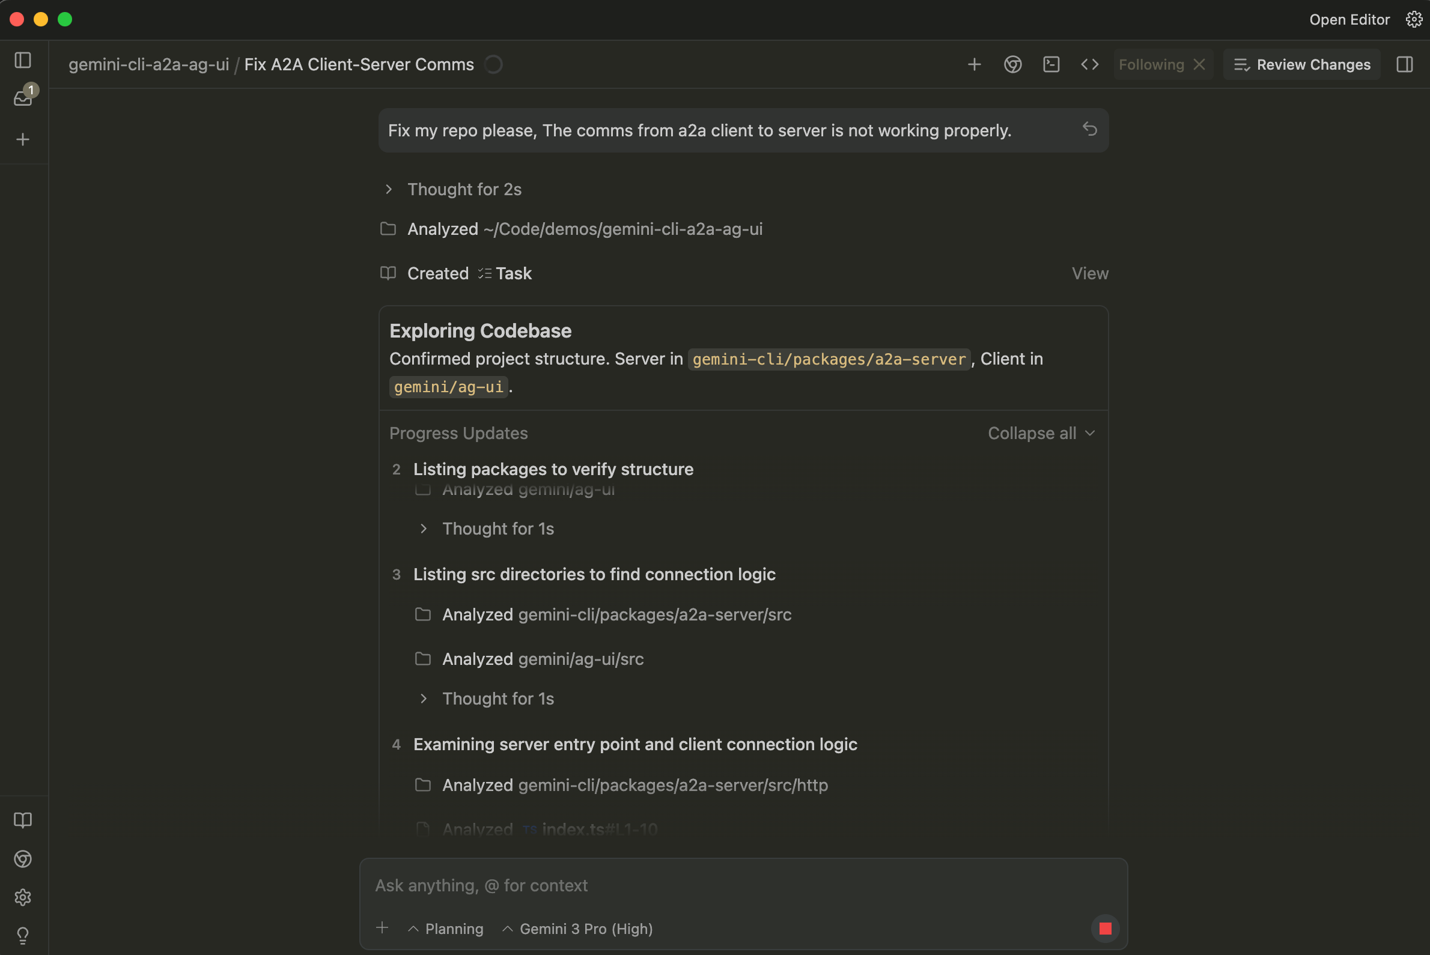Expand 'Thought for 2s' disclosure
1430x955 pixels.
[389, 189]
